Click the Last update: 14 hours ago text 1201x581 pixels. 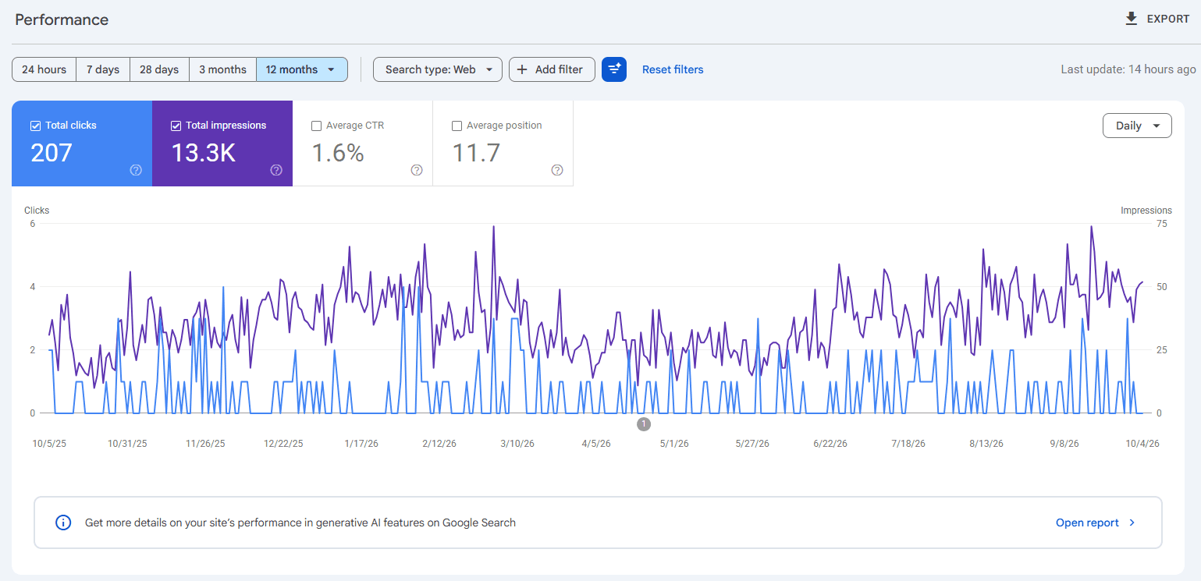[1128, 69]
